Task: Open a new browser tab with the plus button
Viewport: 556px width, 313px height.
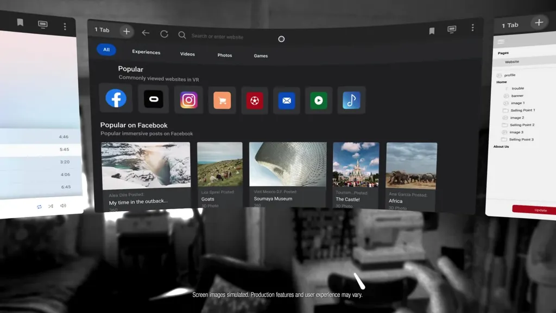Action: [127, 31]
